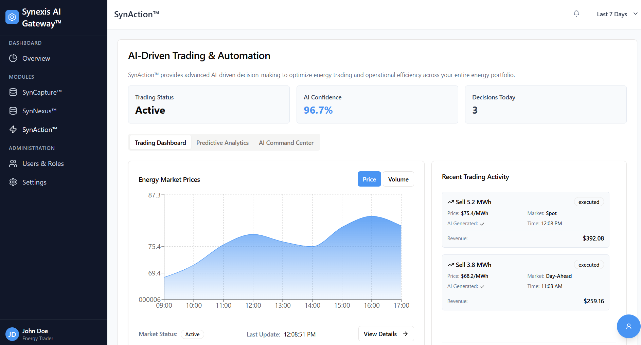Image resolution: width=641 pixels, height=345 pixels.
Task: Open notifications with the bell icon
Action: tap(576, 14)
